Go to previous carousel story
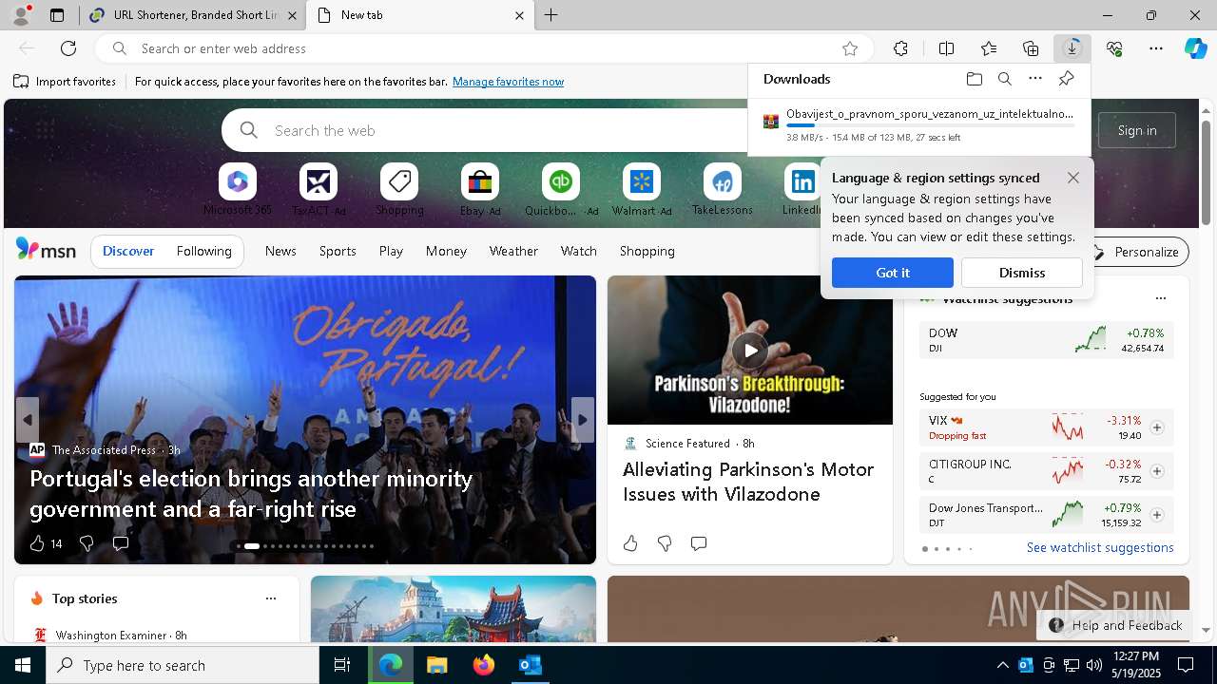The height and width of the screenshot is (684, 1217). point(28,420)
